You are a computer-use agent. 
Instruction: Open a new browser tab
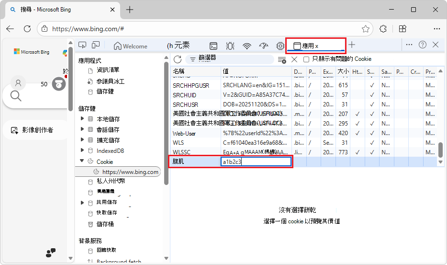point(130,10)
